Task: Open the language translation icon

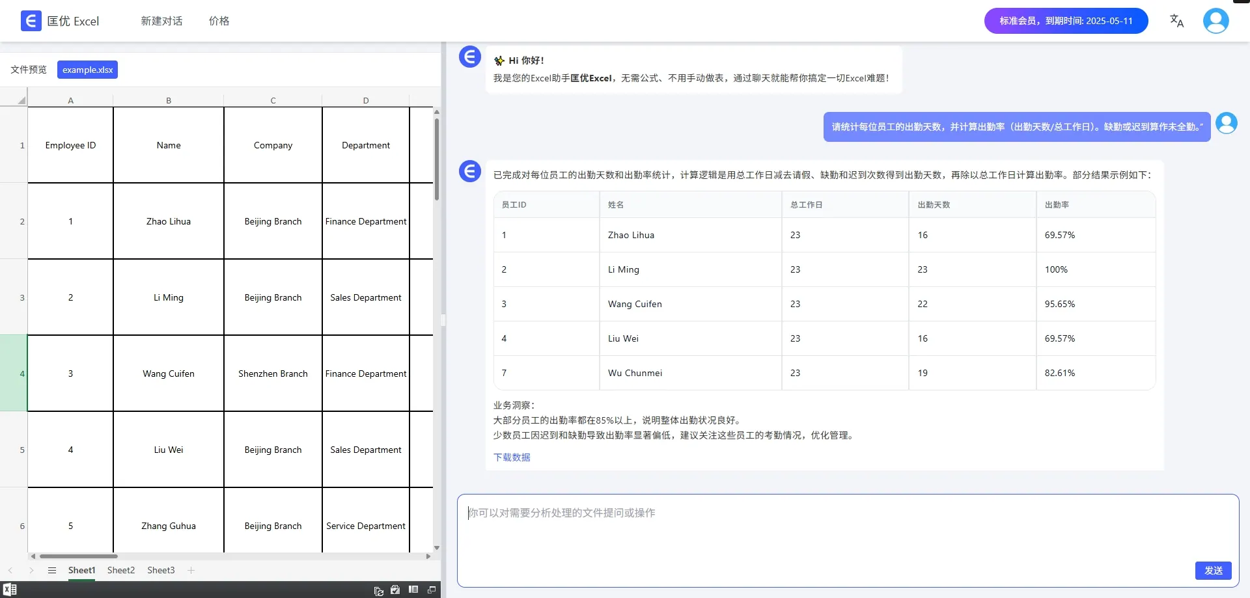Action: point(1176,21)
